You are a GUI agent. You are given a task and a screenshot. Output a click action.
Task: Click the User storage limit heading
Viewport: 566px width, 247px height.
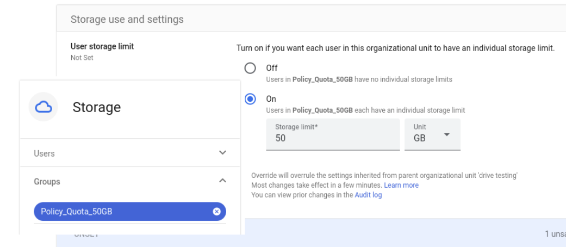[102, 46]
